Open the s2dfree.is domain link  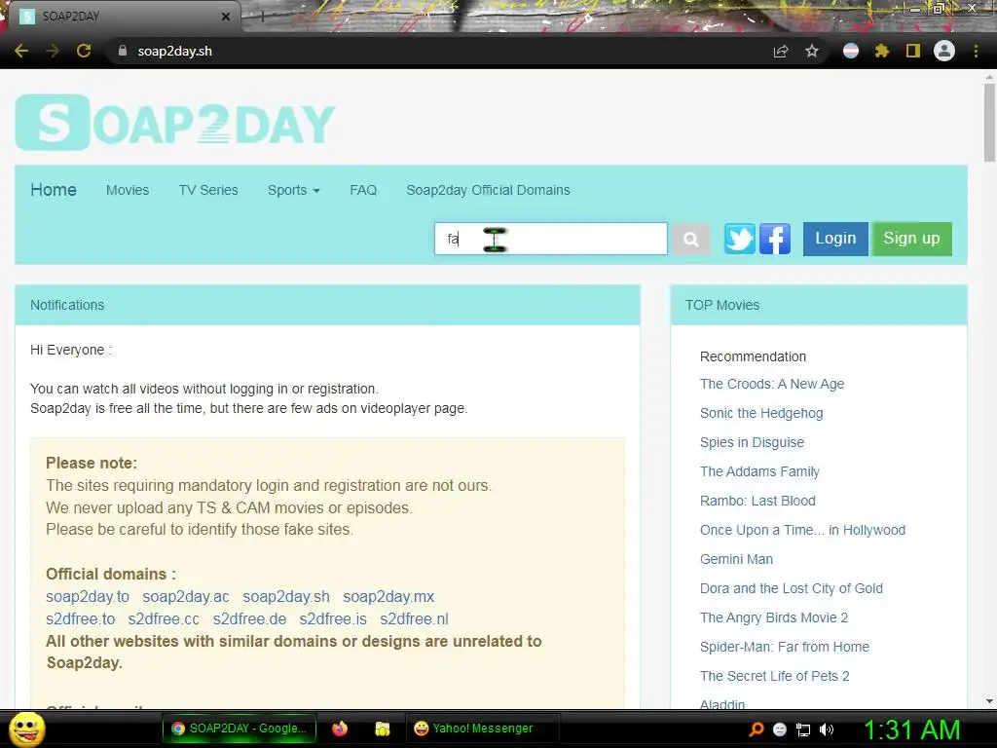coord(333,618)
